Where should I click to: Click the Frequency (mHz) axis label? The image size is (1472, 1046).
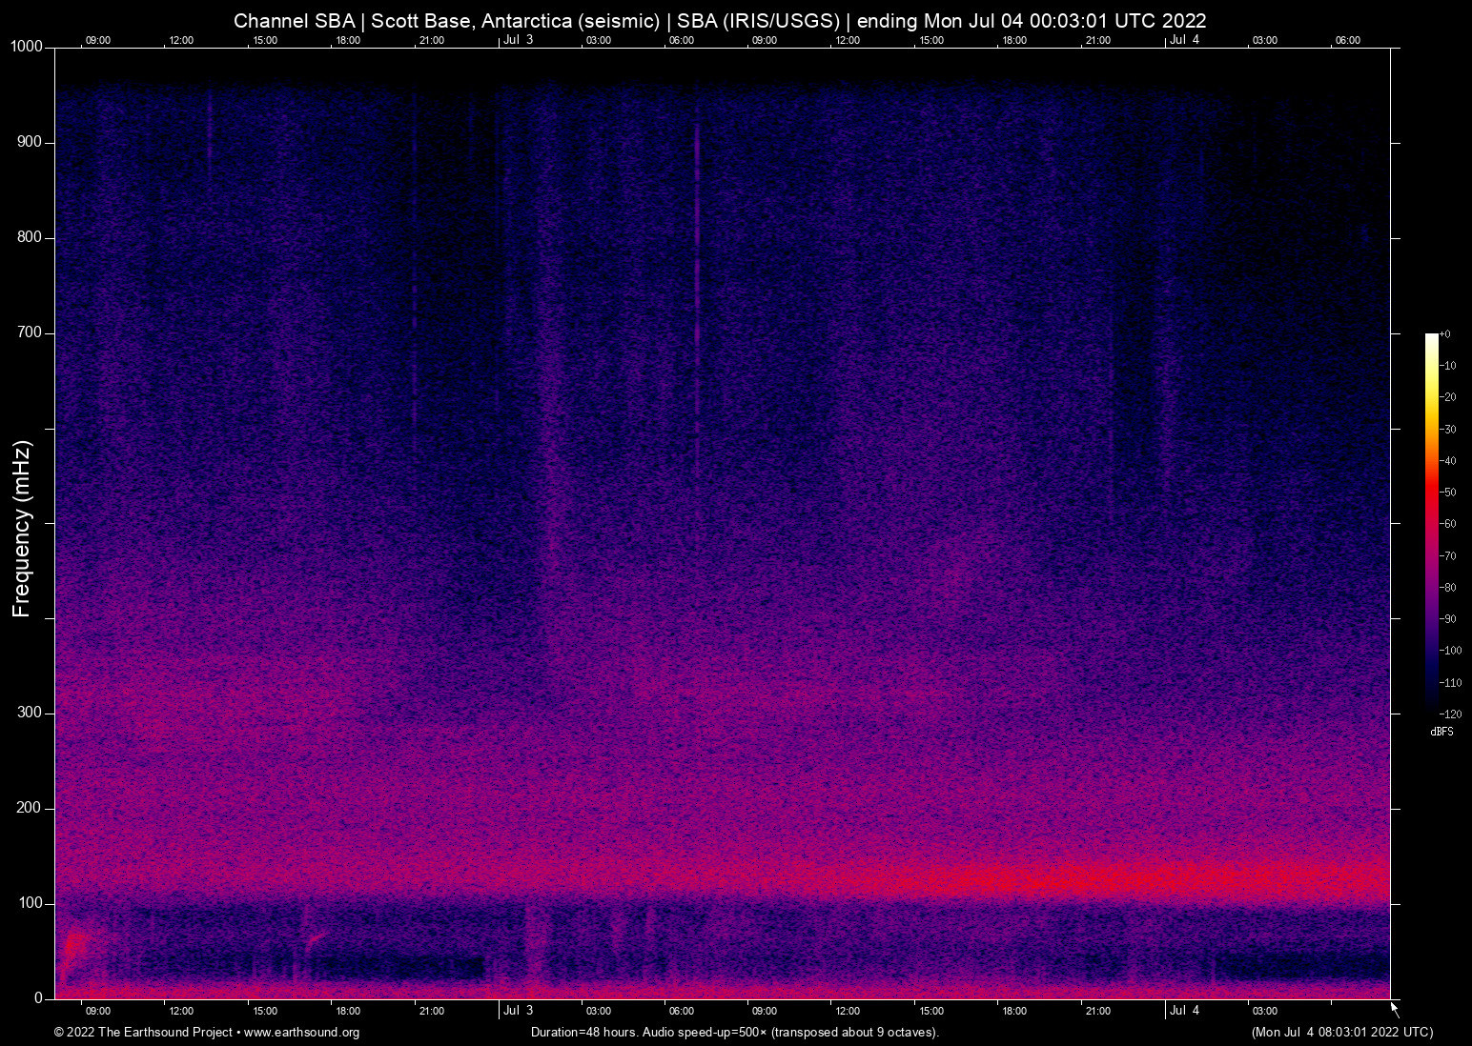click(22, 529)
